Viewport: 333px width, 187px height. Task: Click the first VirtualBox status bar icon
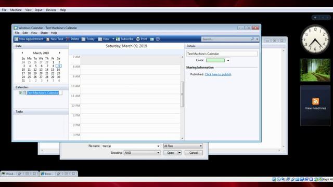pos(274,179)
